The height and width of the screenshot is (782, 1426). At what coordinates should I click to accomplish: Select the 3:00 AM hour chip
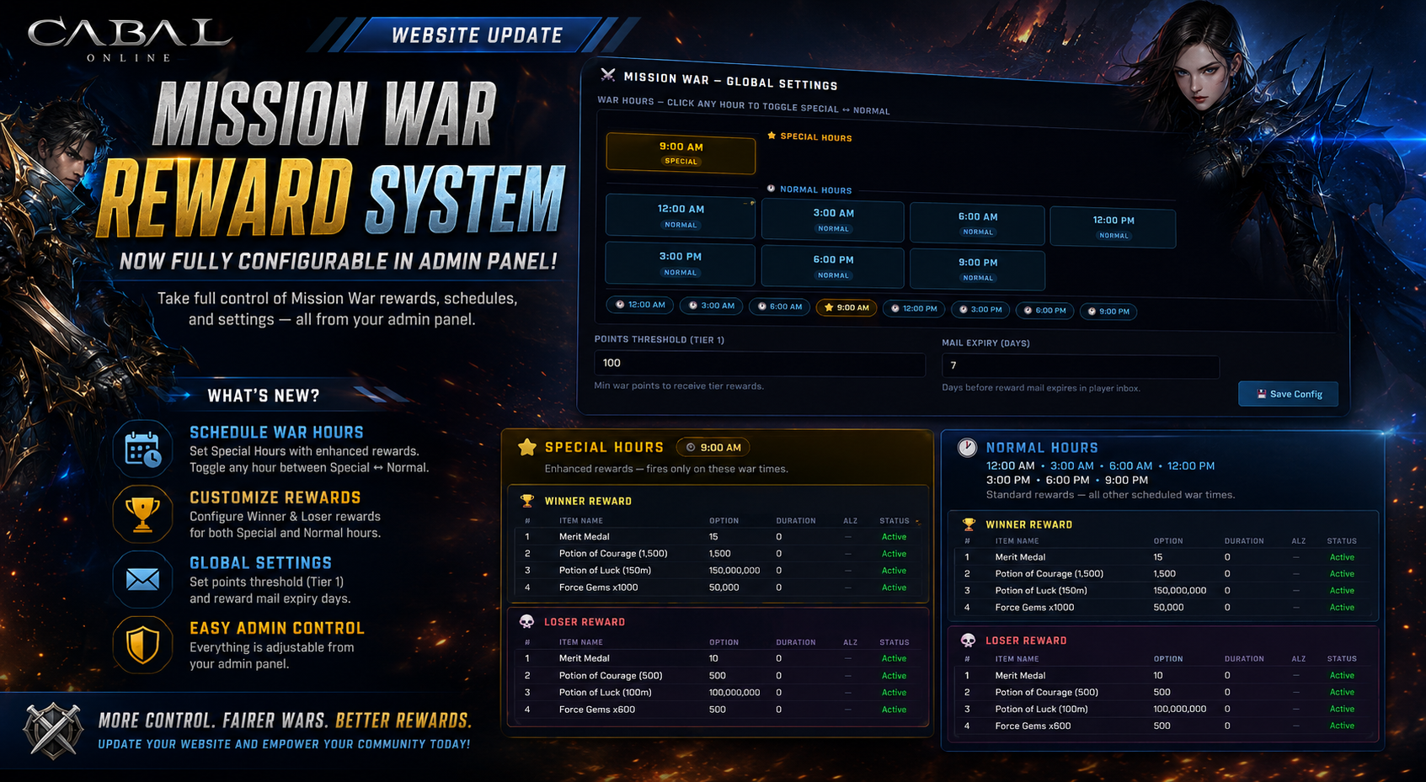712,306
